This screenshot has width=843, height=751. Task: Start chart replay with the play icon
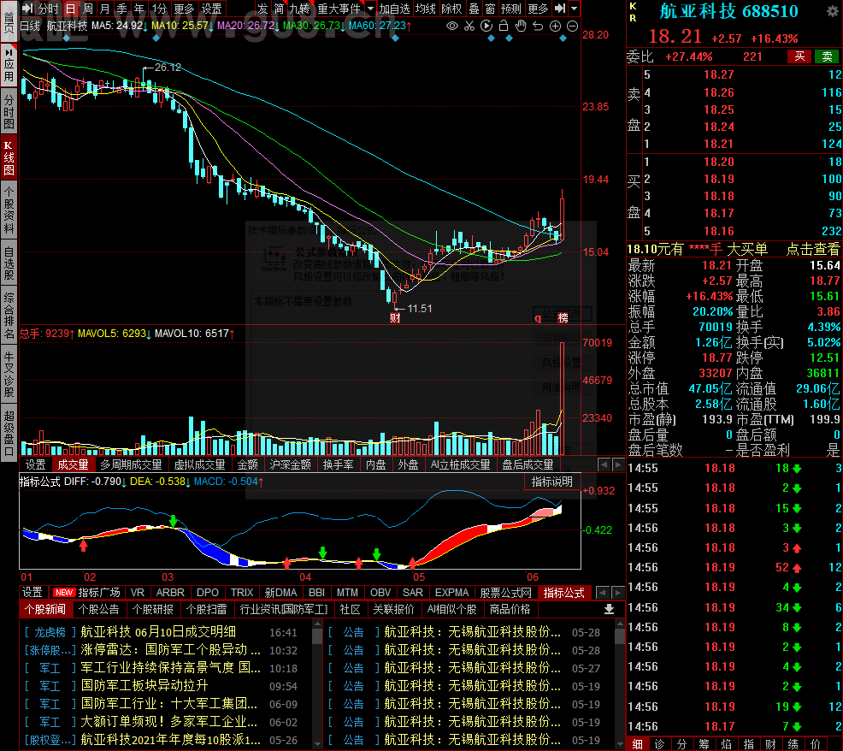click(x=486, y=26)
